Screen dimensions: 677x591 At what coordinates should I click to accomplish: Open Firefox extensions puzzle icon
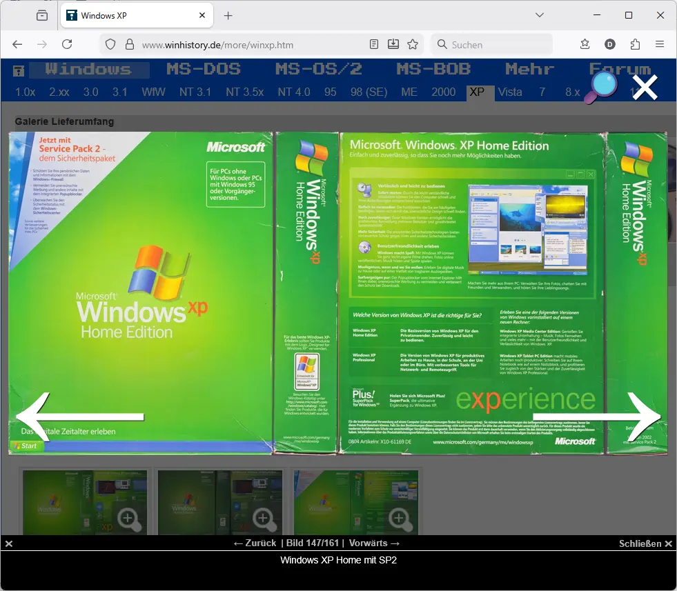[x=635, y=44]
